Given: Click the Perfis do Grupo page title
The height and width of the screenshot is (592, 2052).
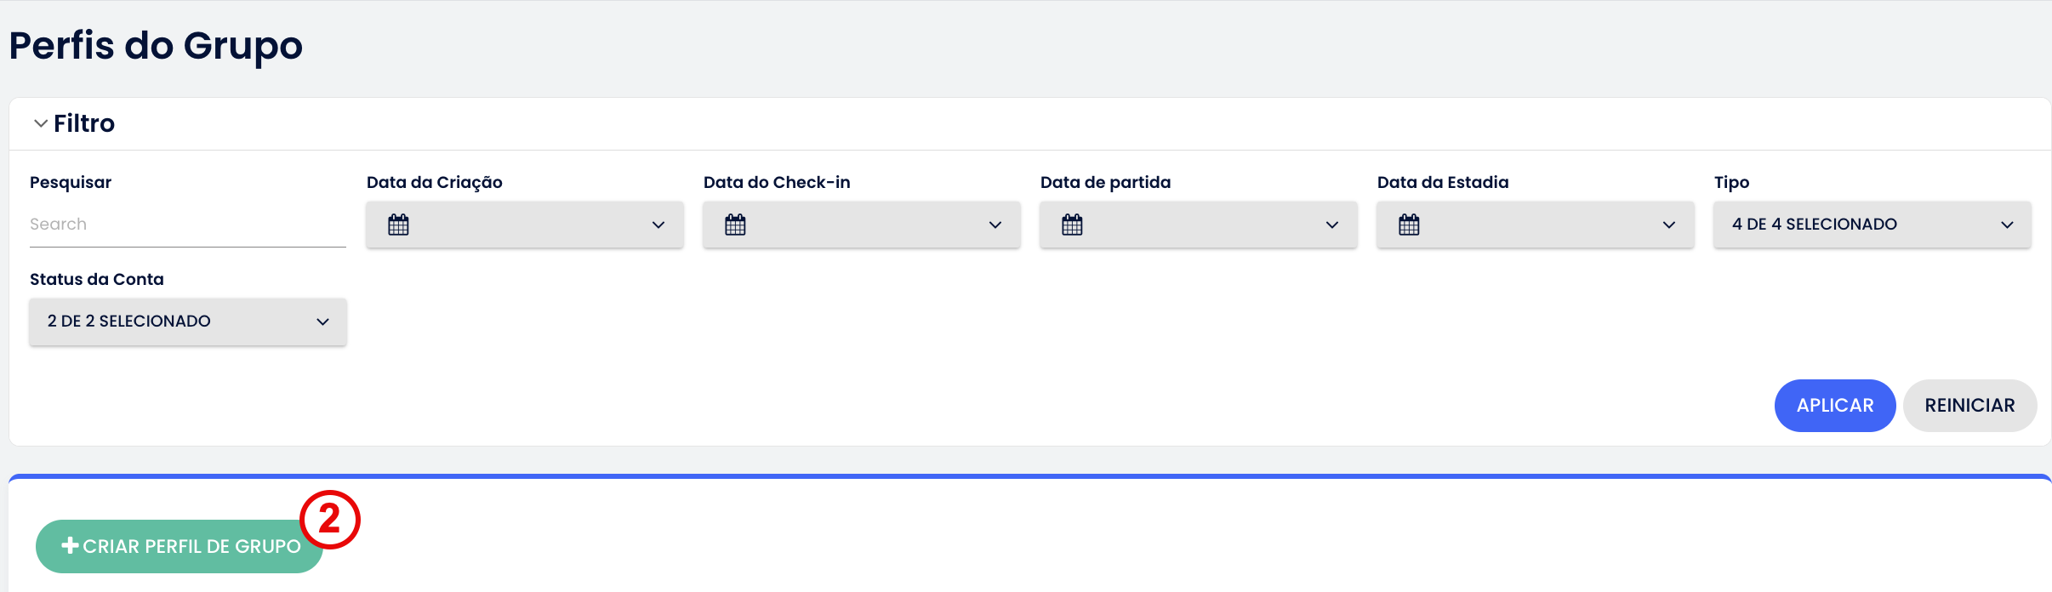Looking at the screenshot, I should click(x=156, y=45).
